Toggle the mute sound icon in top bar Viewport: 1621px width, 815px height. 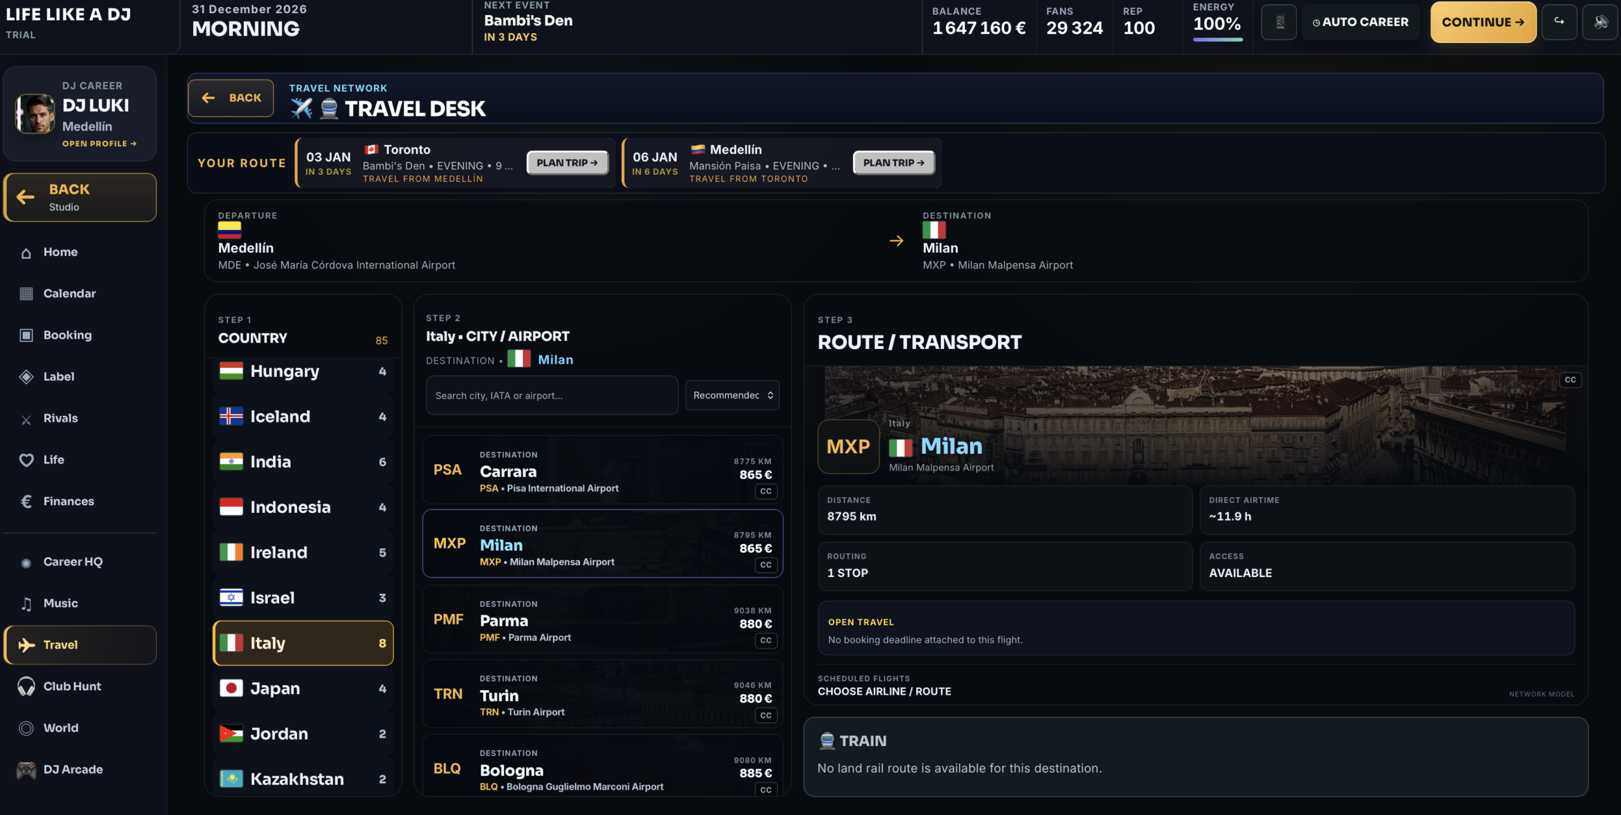1600,22
